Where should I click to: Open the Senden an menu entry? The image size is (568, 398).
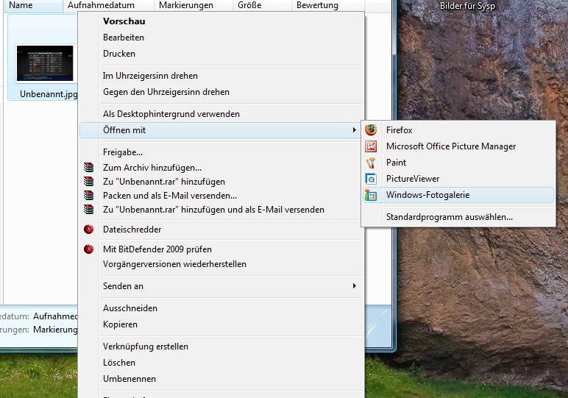(221, 286)
